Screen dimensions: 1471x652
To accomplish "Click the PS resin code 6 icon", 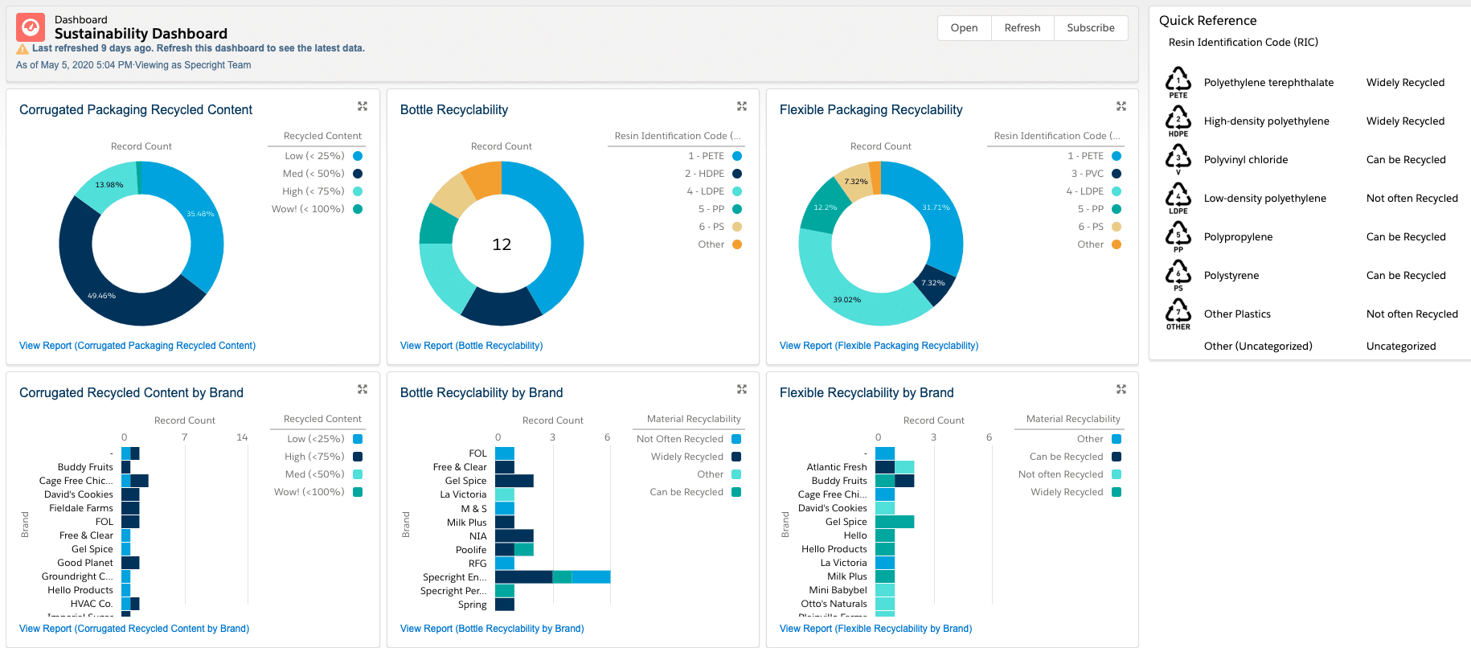I will pyautogui.click(x=1178, y=275).
